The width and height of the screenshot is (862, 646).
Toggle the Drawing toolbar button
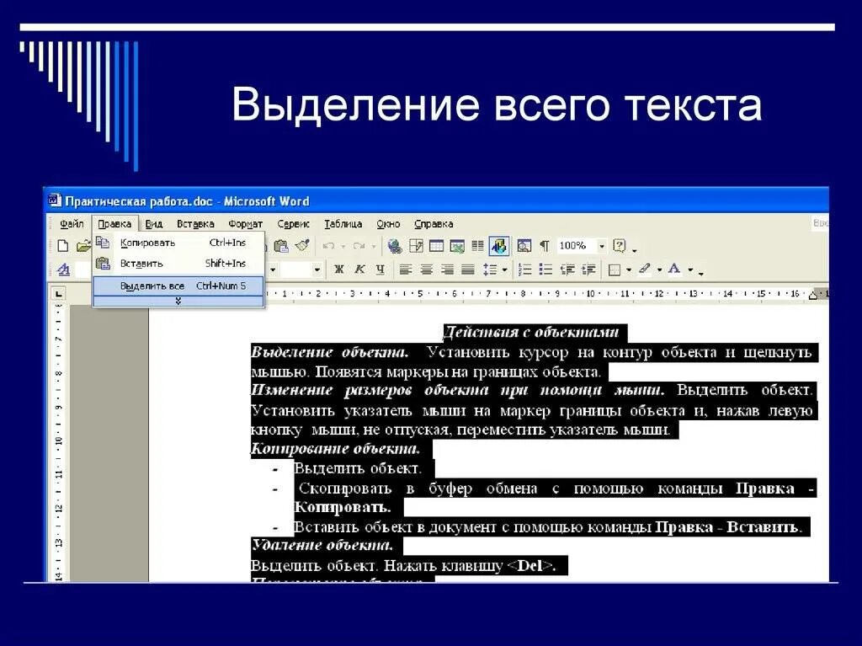pyautogui.click(x=499, y=246)
